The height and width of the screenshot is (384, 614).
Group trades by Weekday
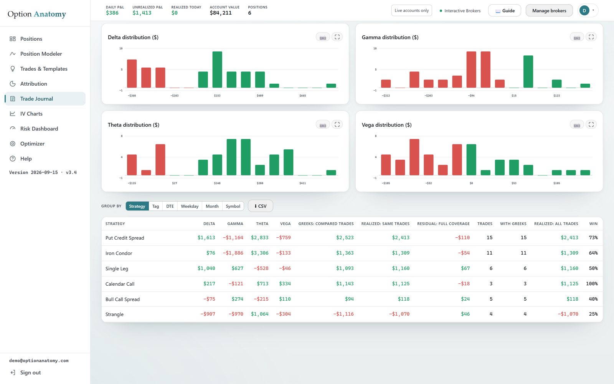pos(190,206)
